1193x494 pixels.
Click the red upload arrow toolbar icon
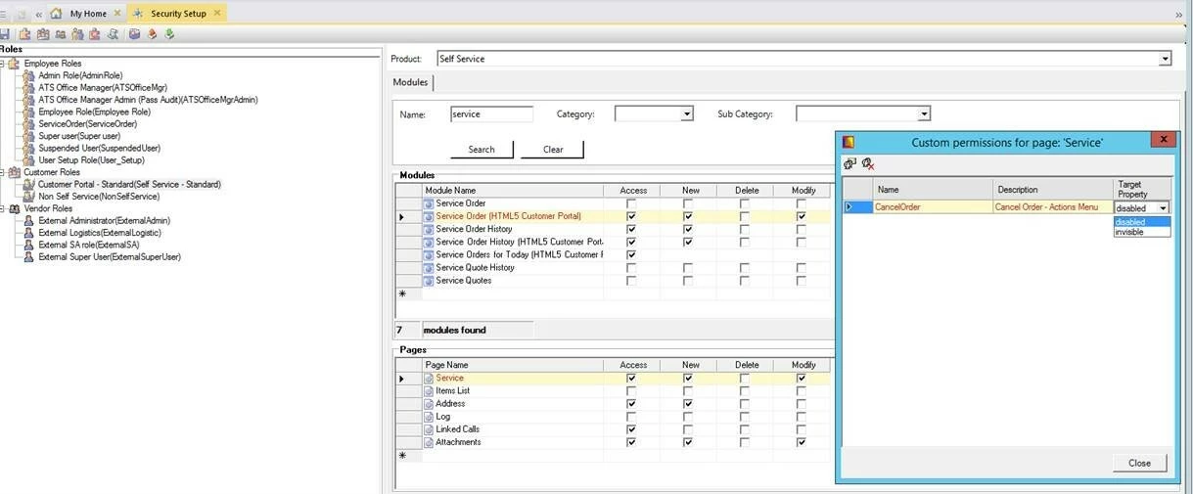click(x=152, y=34)
